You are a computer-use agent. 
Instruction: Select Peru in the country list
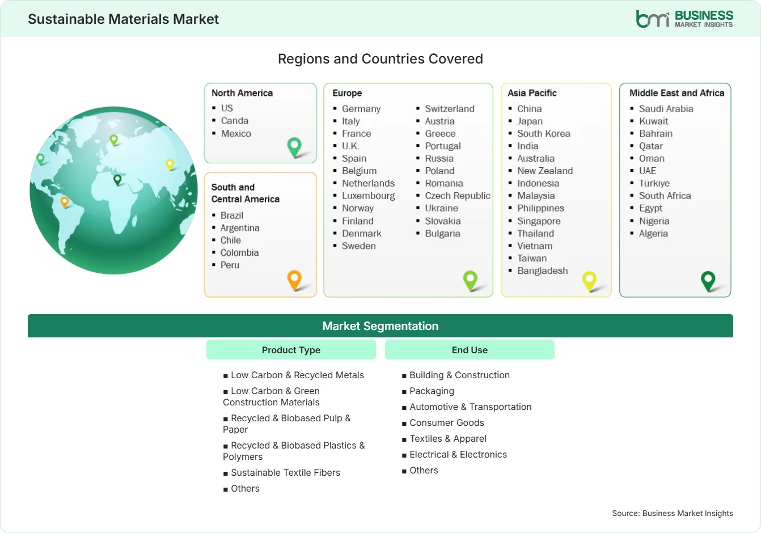[x=230, y=265]
